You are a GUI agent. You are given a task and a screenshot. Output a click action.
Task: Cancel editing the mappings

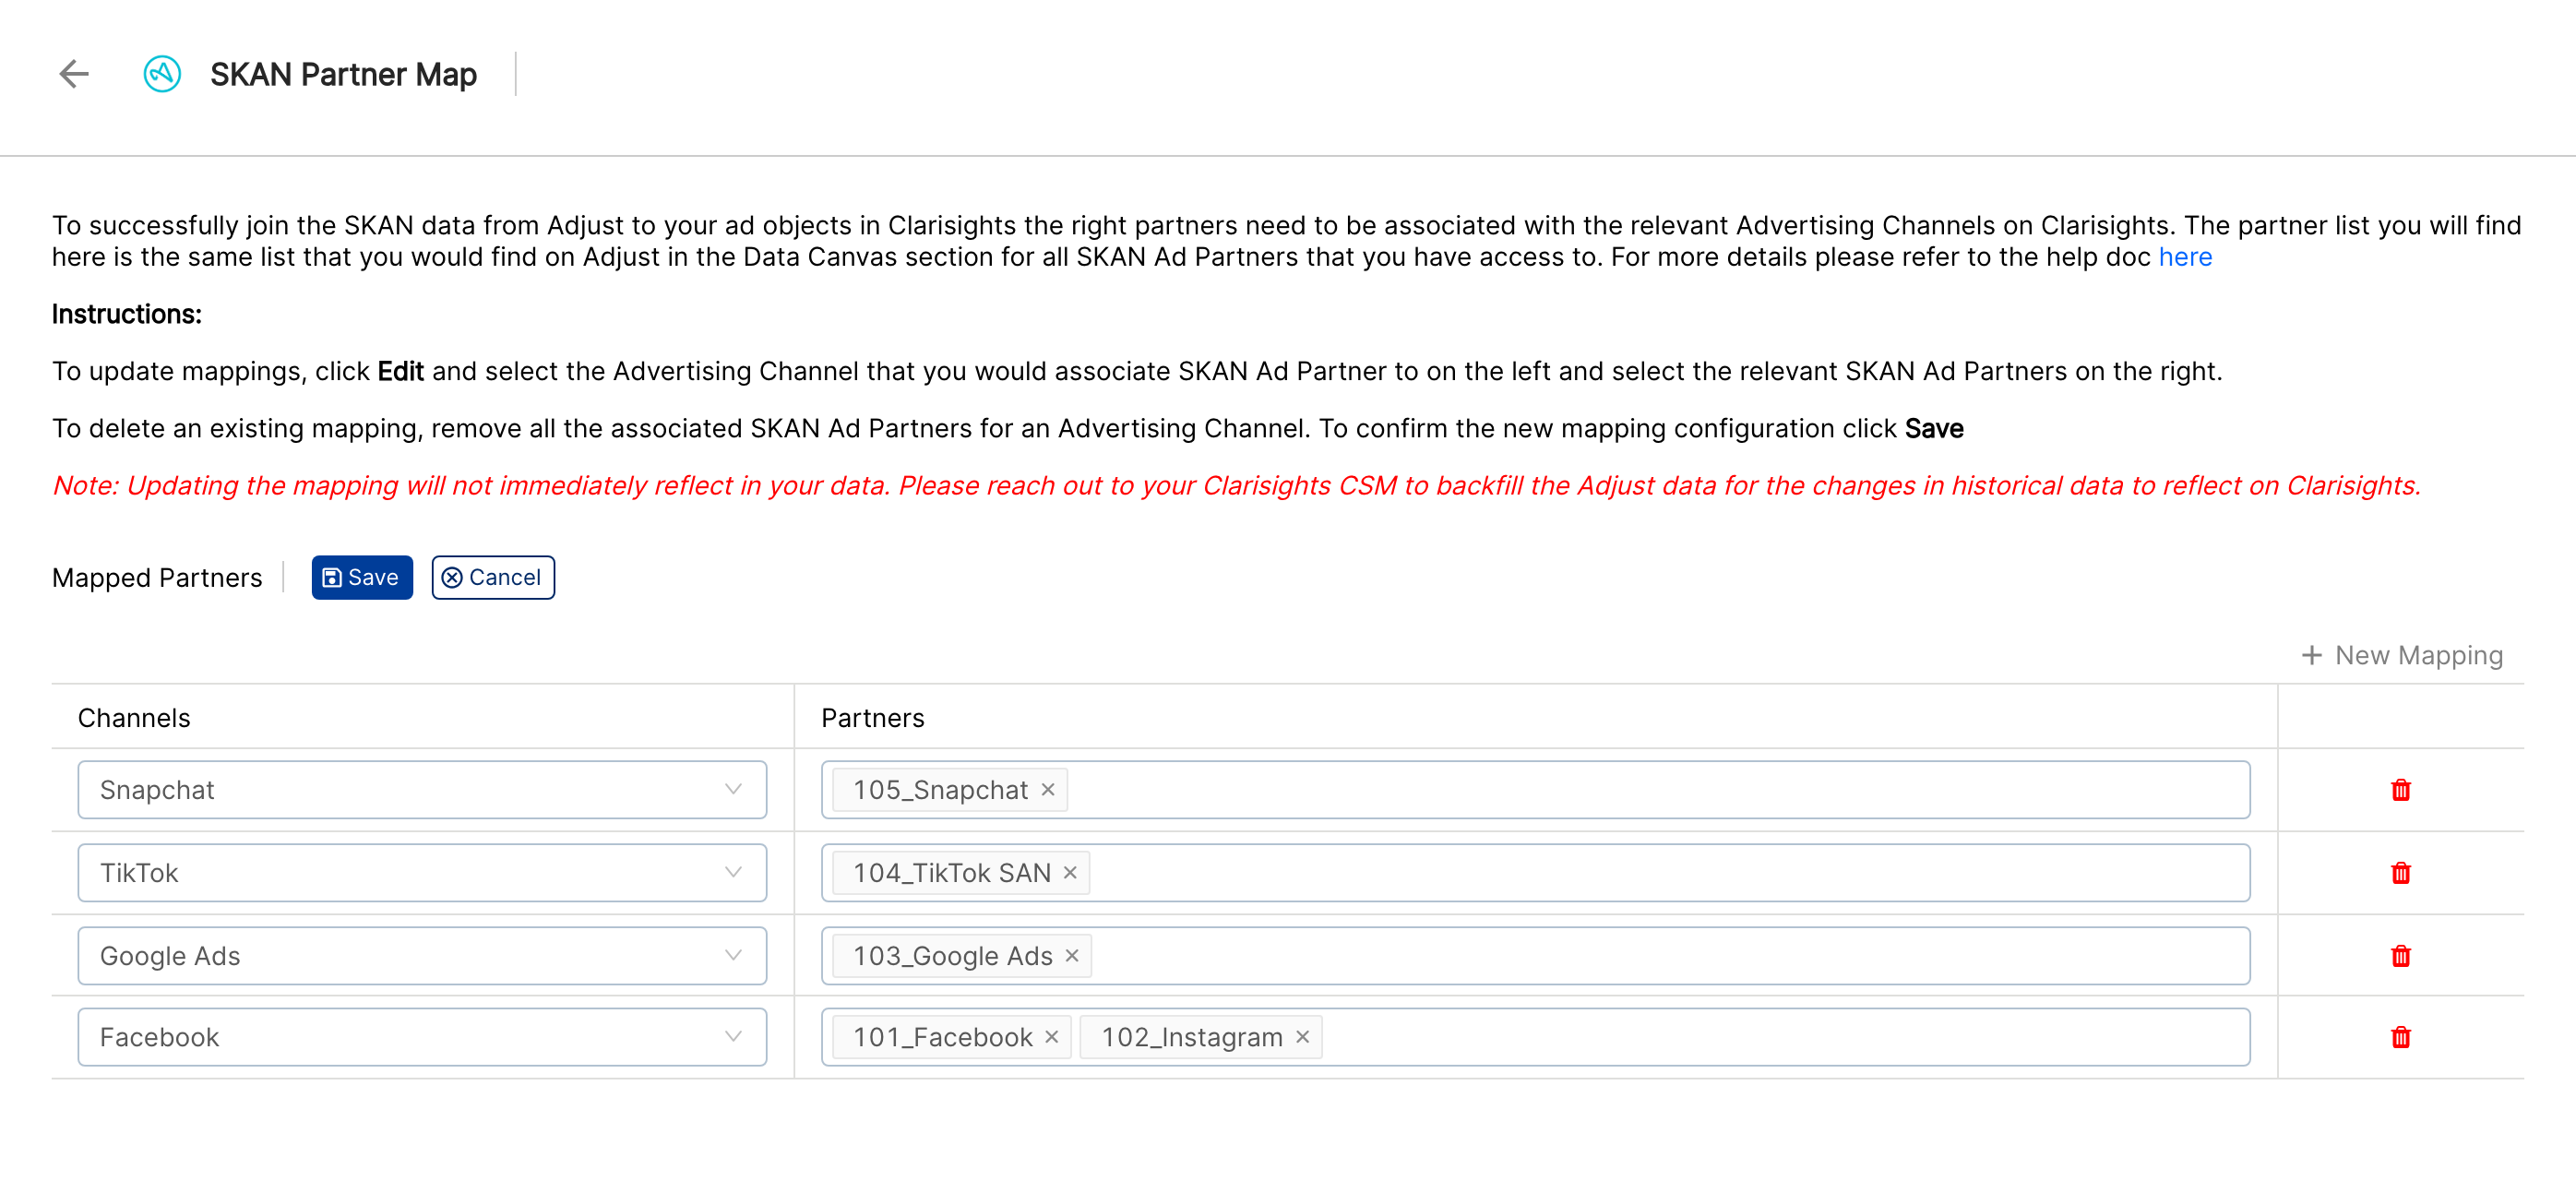coord(493,577)
